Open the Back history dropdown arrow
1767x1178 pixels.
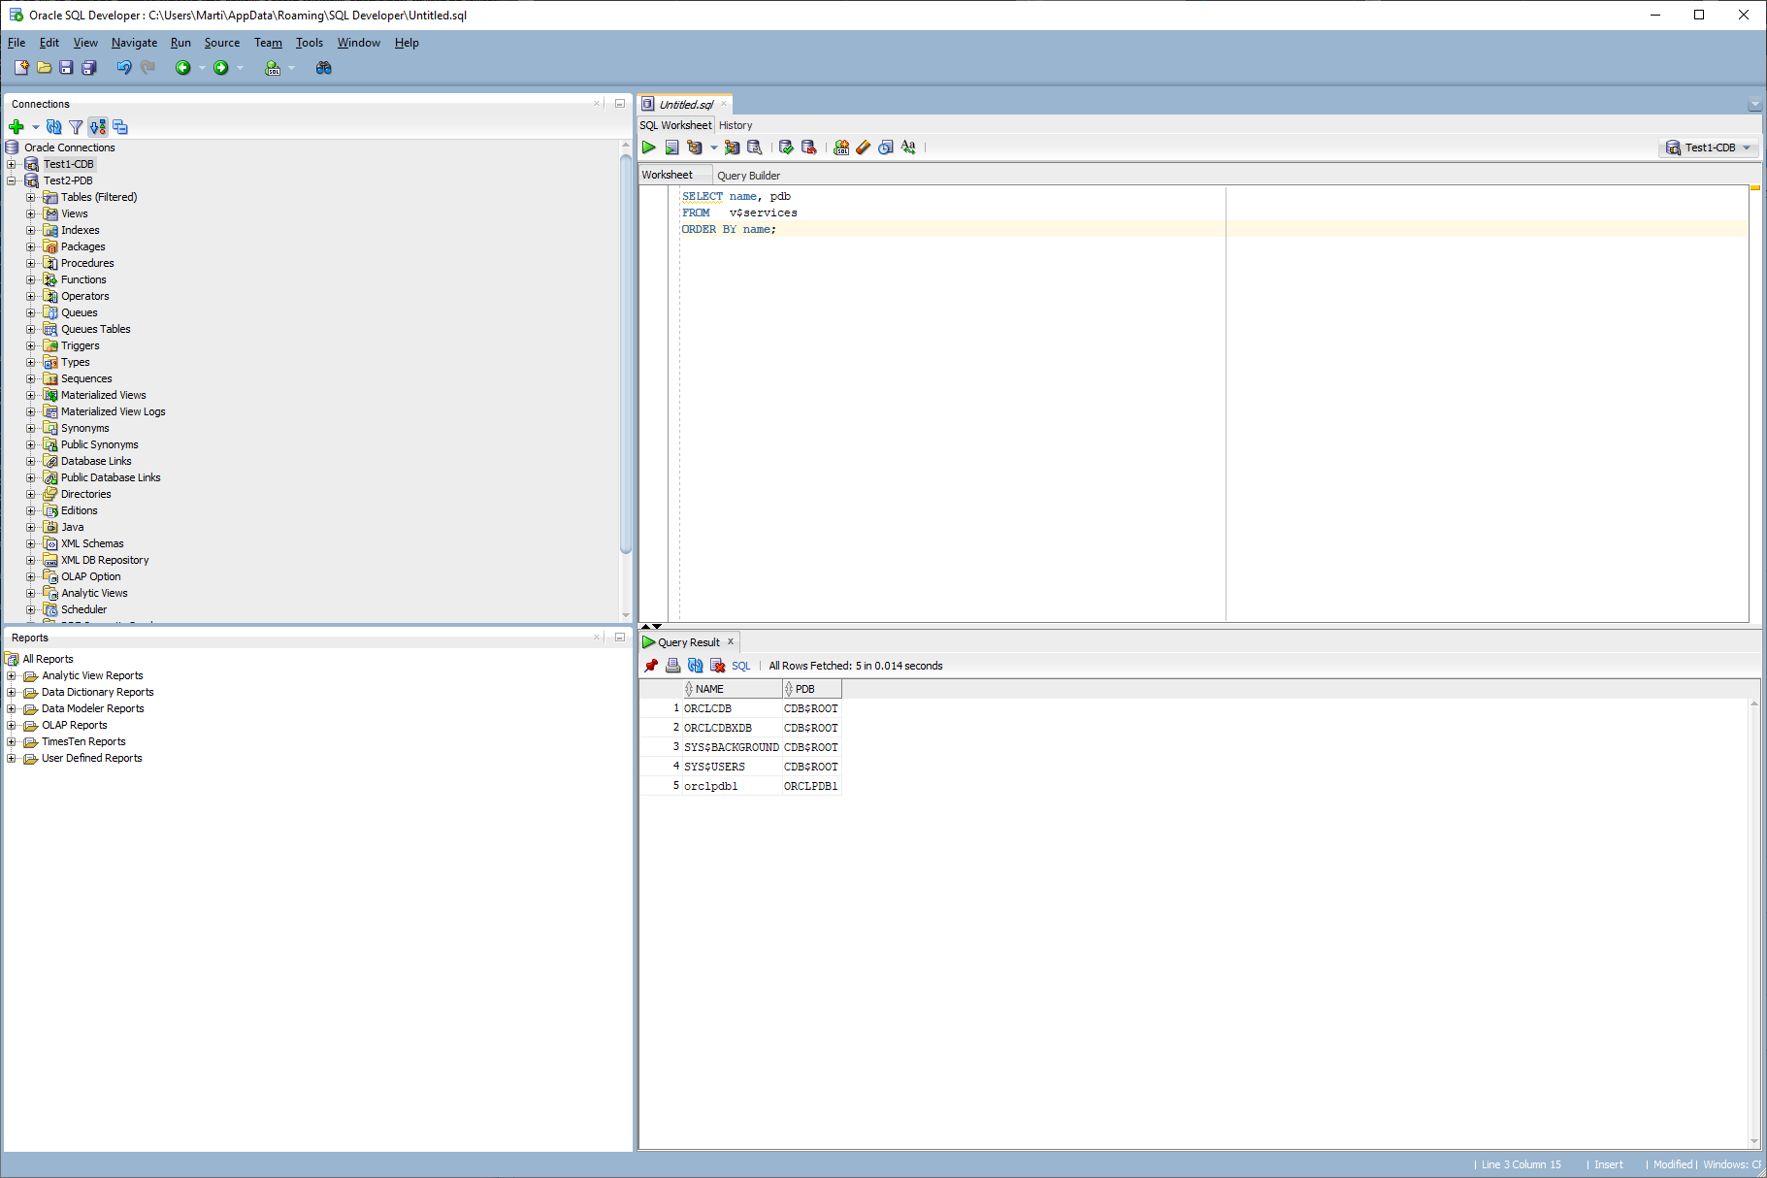coord(202,68)
